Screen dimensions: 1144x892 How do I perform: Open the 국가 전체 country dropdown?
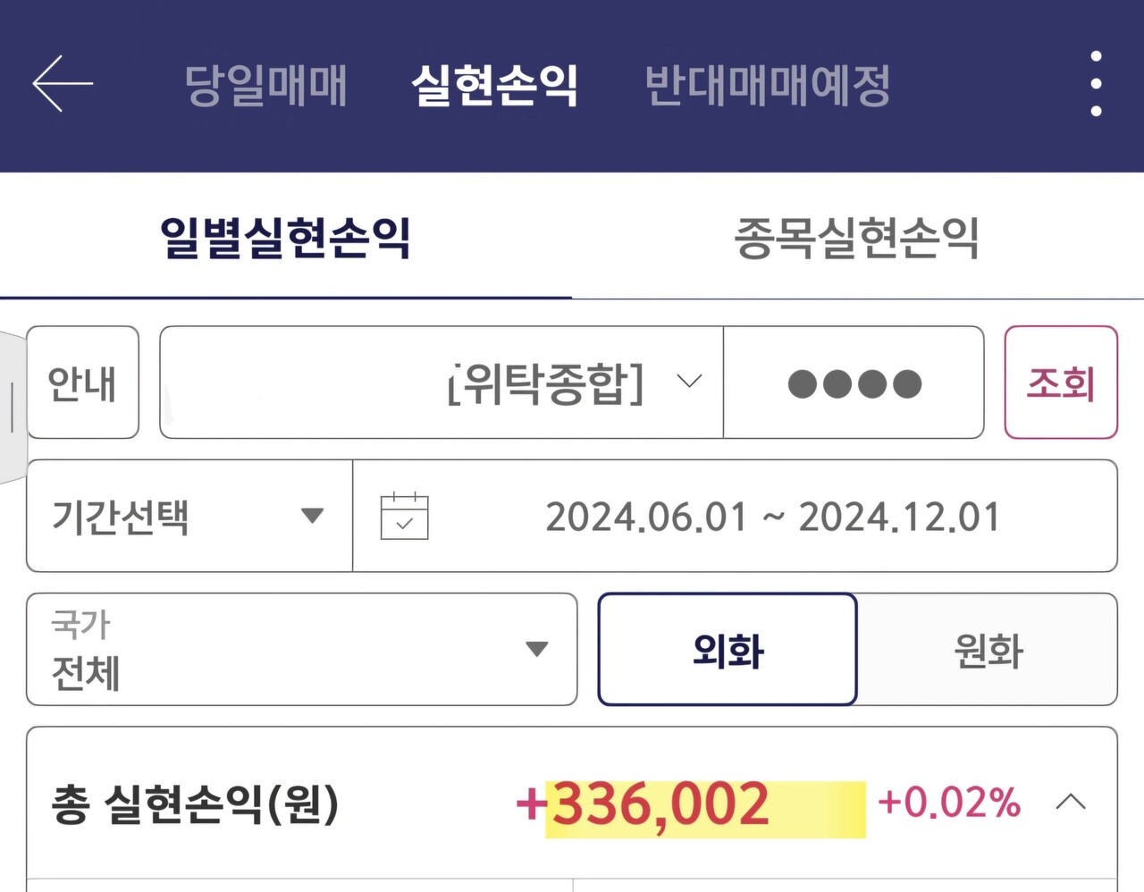[x=302, y=649]
